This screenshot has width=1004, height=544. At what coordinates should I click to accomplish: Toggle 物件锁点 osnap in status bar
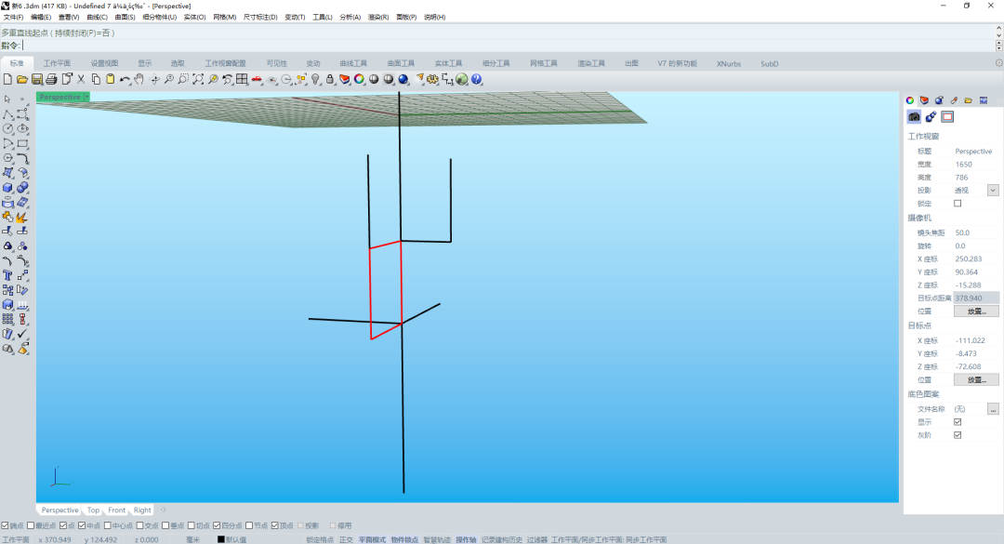[404, 539]
